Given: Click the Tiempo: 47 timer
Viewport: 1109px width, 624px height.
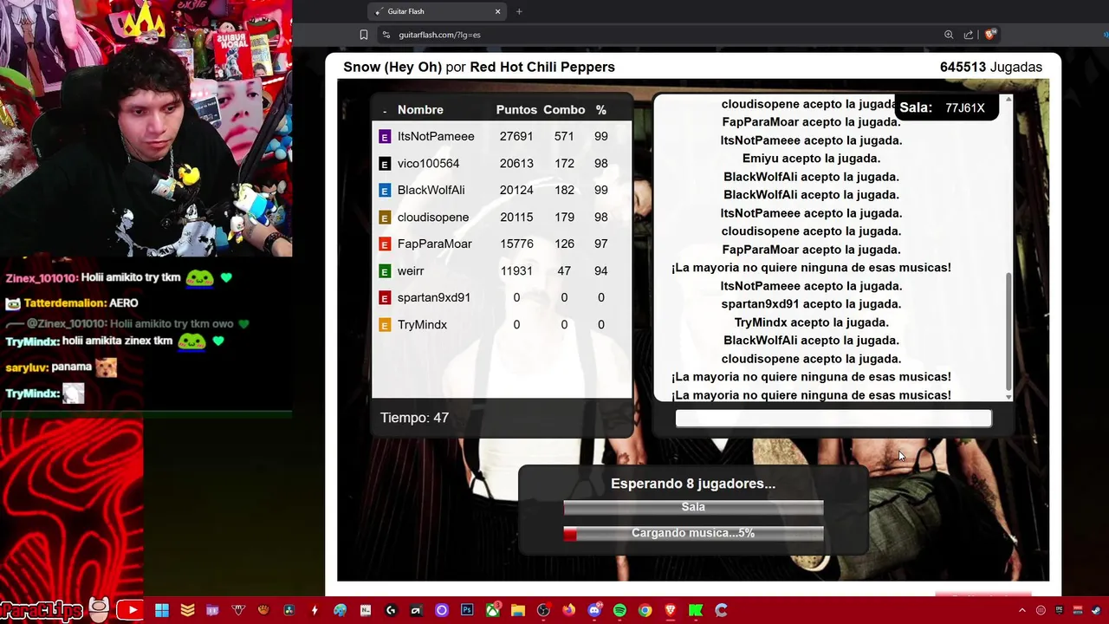Looking at the screenshot, I should point(414,418).
